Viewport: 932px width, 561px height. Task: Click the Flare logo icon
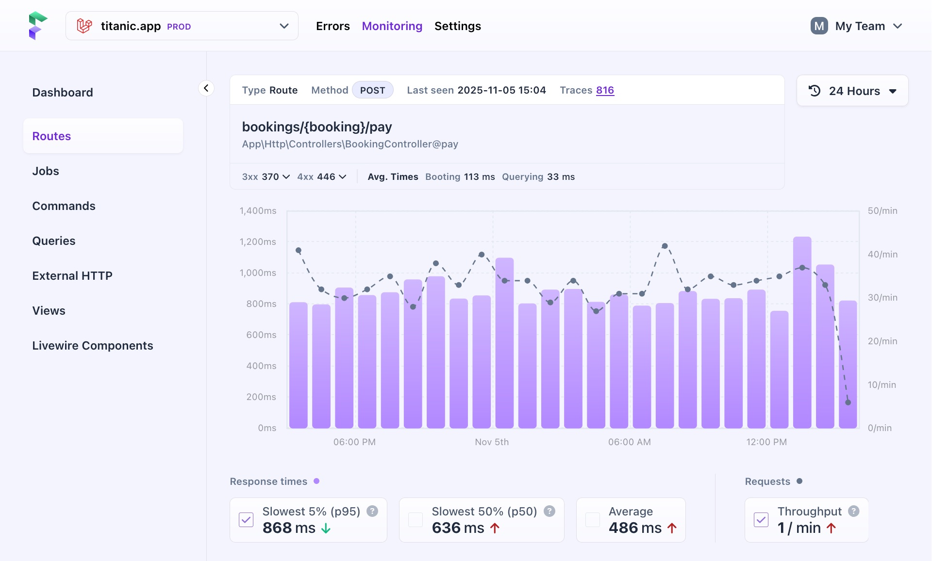(37, 26)
